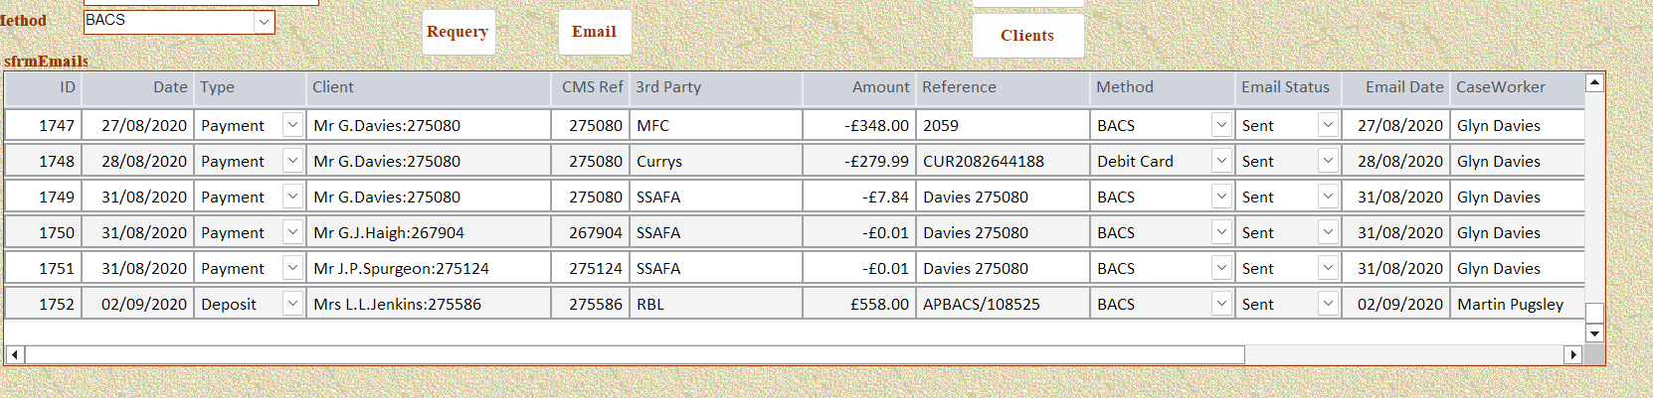Image resolution: width=1653 pixels, height=398 pixels.
Task: Click the Email button
Action: coord(594,32)
